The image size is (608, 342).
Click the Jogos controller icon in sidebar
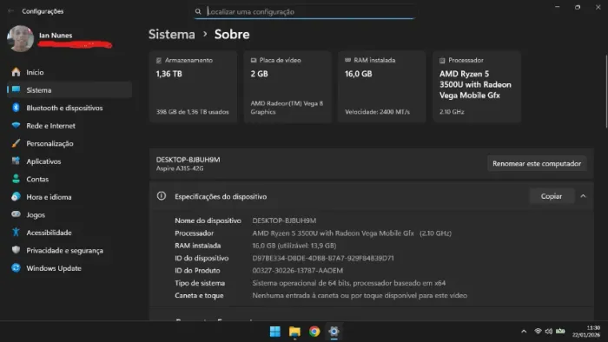pyautogui.click(x=16, y=214)
